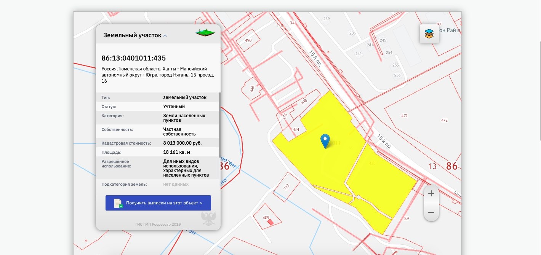This screenshot has height=255, width=541.
Task: Click Частная собственность ownership value
Action: tap(179, 132)
